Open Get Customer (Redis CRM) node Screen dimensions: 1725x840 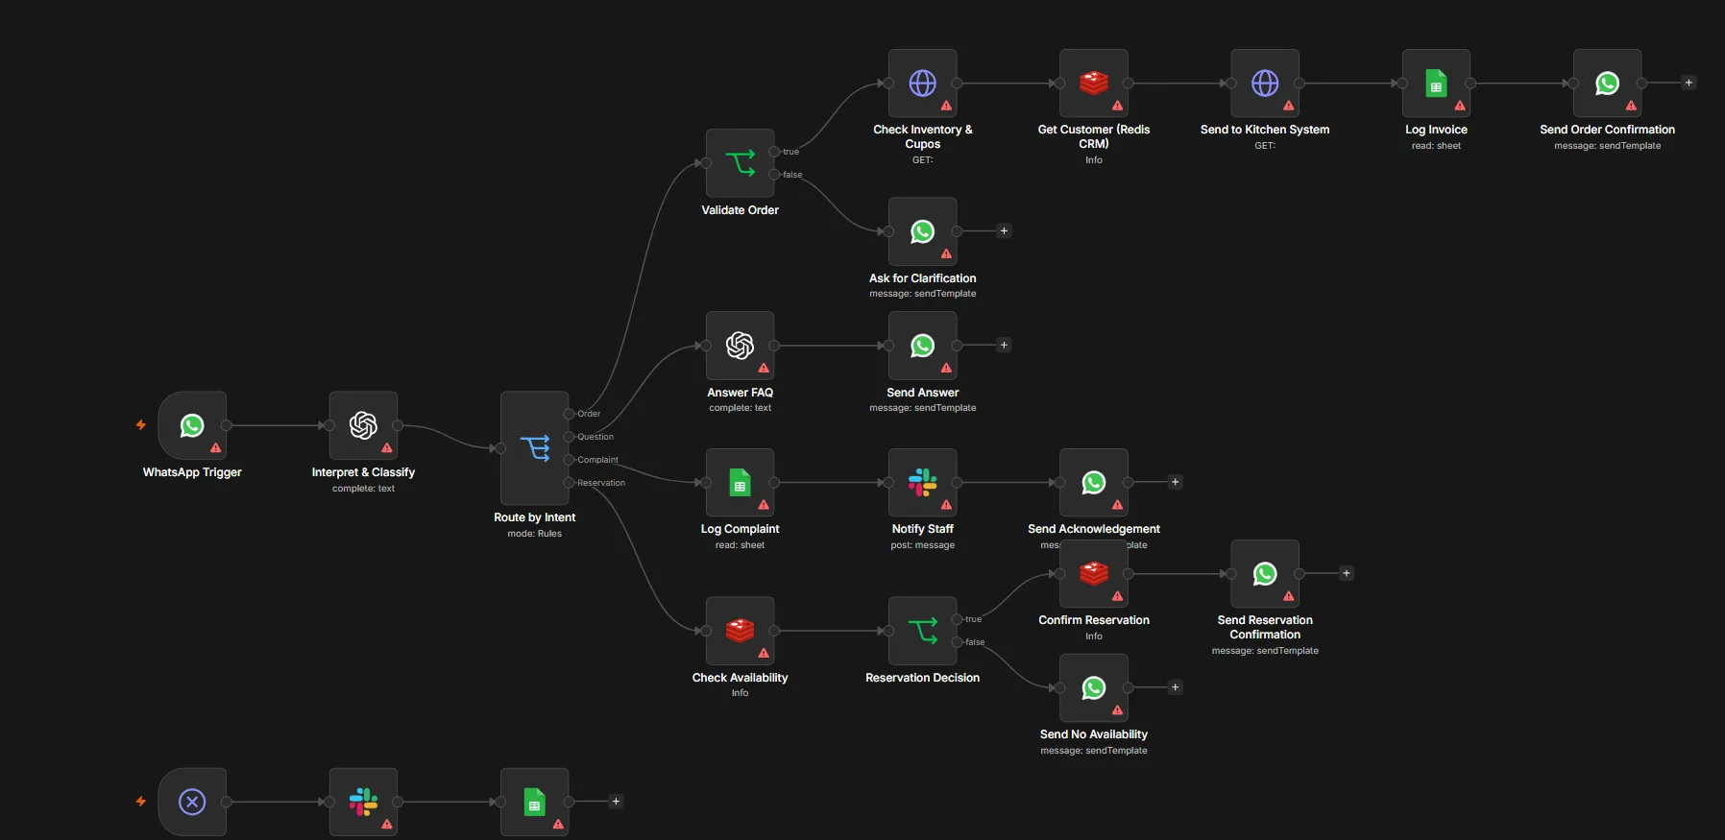(1094, 84)
